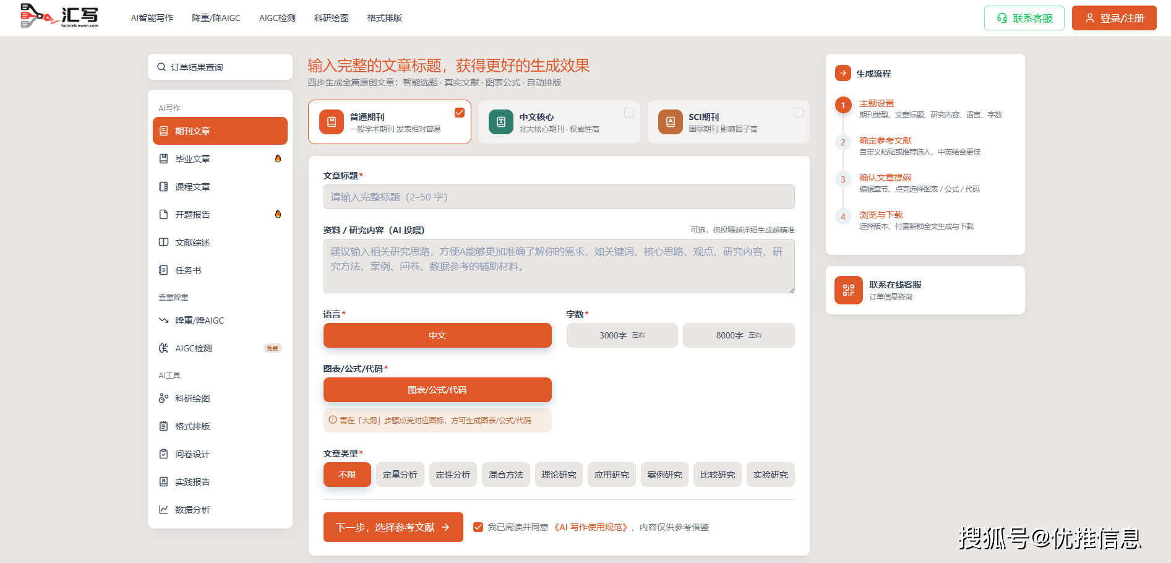Click the 联系在线客服 card title
The width and height of the screenshot is (1171, 563).
[895, 285]
